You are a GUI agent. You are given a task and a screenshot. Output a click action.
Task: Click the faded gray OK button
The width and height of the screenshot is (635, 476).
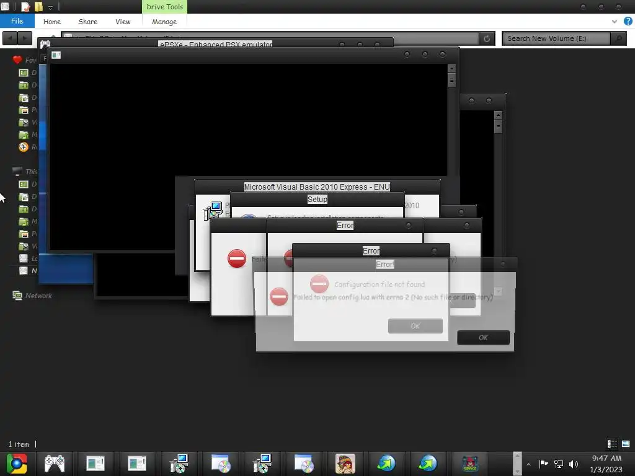click(x=415, y=326)
